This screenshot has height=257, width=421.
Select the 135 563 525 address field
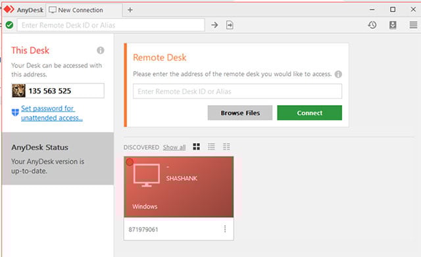(x=58, y=91)
